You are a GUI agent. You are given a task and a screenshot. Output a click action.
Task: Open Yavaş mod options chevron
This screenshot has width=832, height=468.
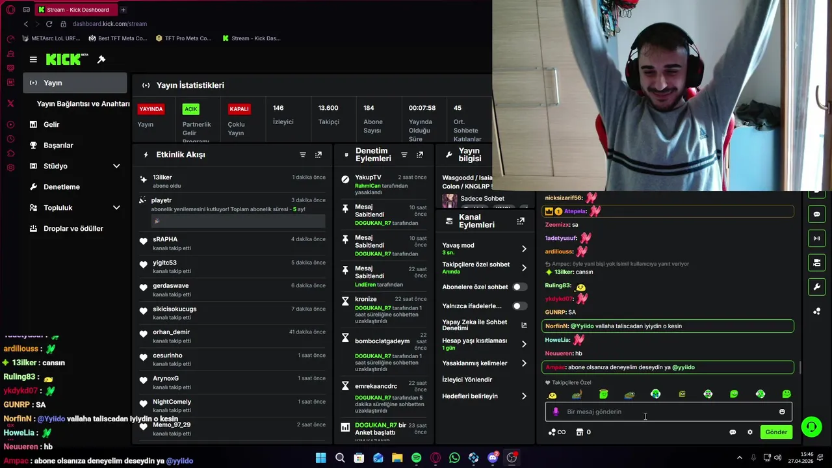point(524,249)
